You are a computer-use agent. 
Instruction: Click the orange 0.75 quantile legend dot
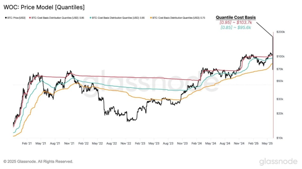click(151, 18)
